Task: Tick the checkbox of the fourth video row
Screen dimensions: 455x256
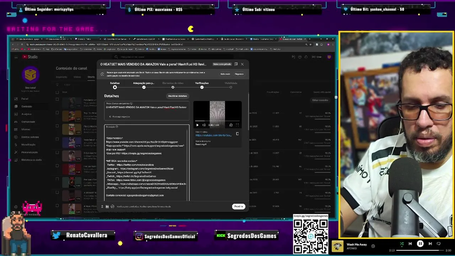Action: click(57, 139)
